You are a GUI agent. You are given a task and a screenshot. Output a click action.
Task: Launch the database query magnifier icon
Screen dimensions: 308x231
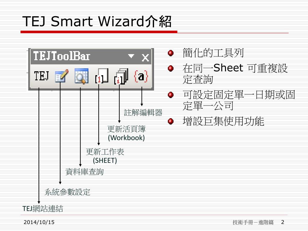tap(82, 76)
